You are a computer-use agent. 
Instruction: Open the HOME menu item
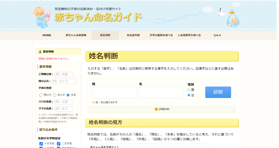click(47, 35)
